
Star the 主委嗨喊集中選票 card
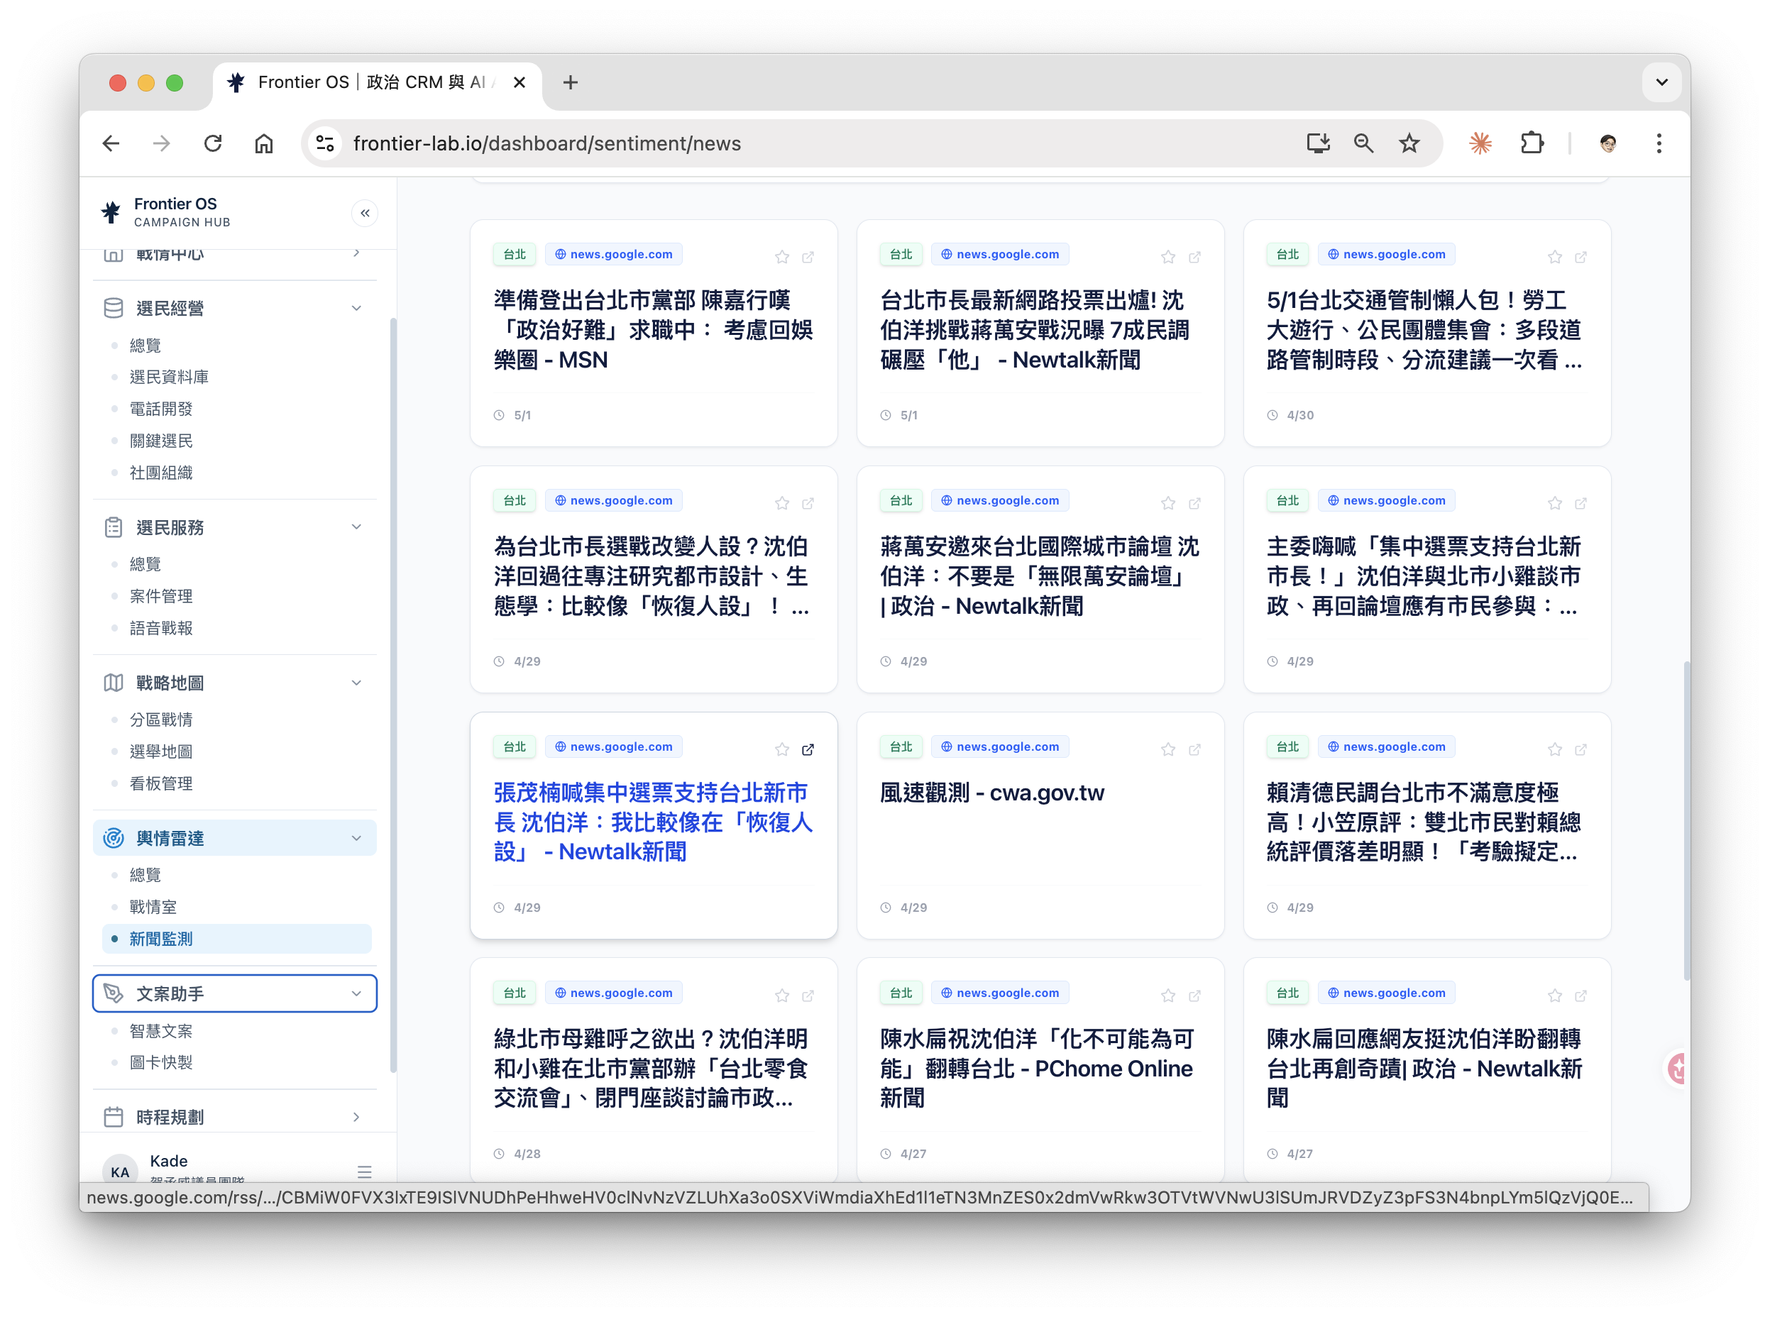coord(1555,503)
